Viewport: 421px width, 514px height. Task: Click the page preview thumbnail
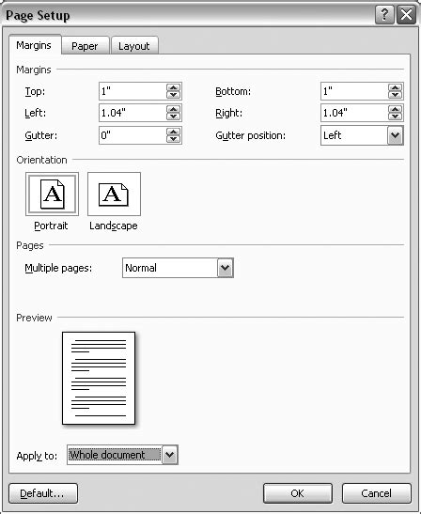tap(99, 378)
